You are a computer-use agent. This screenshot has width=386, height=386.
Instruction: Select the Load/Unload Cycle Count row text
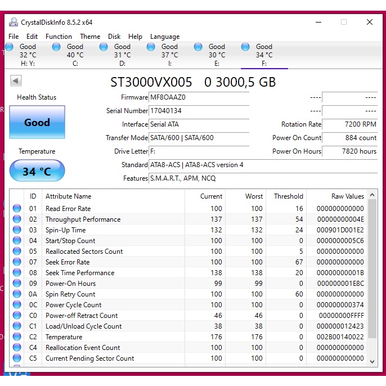tap(83, 326)
